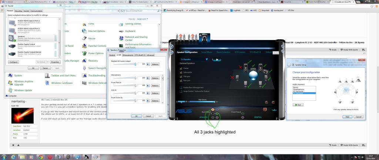Screen dimensions: 379x160
Task: Click the bottom-left speaker in Speaker Setup diagram
Action: tap(340, 101)
